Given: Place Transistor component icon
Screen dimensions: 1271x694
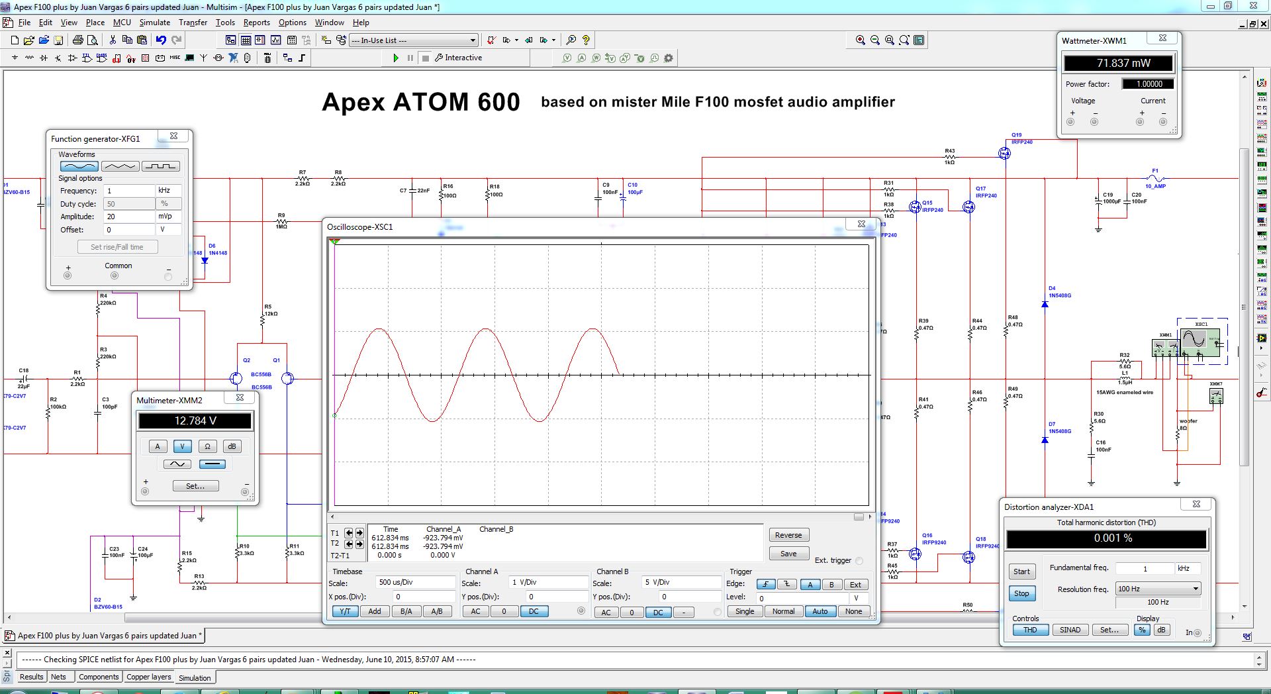Looking at the screenshot, I should (58, 58).
